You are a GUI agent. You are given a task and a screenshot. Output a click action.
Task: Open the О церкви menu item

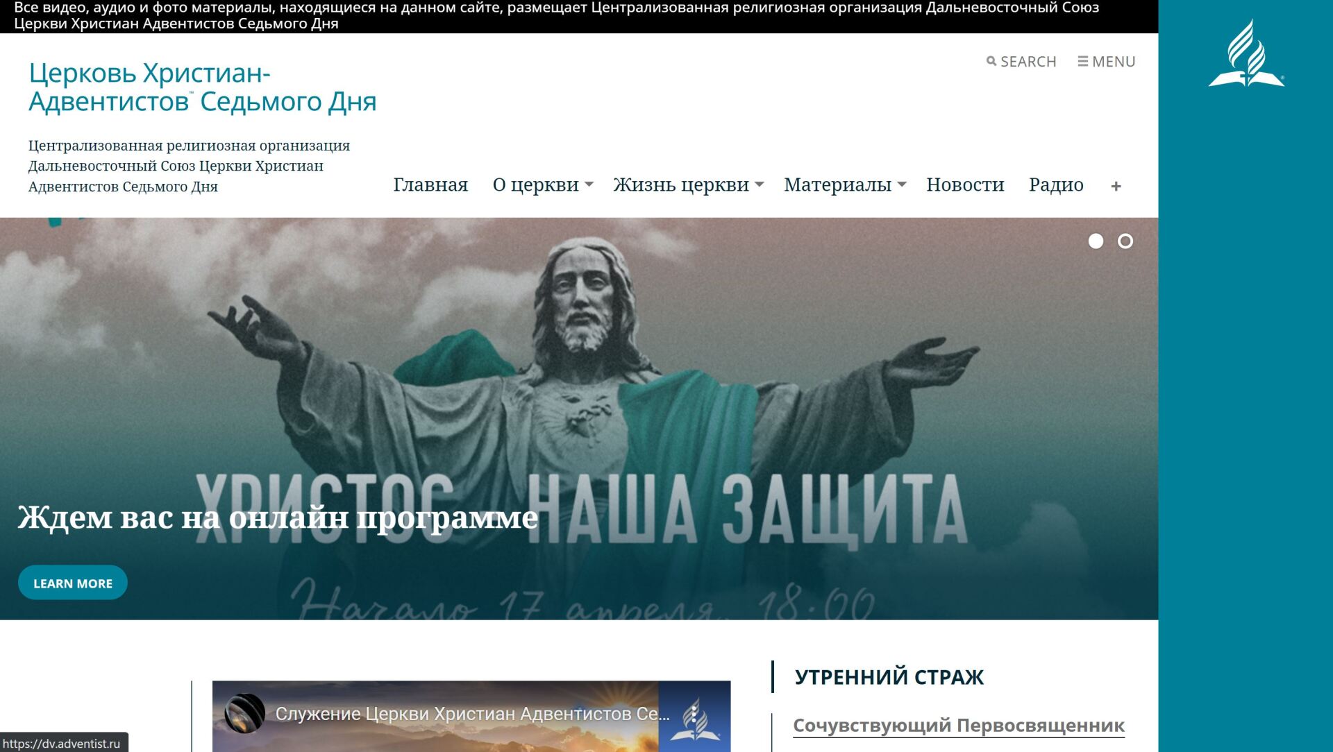[535, 185]
